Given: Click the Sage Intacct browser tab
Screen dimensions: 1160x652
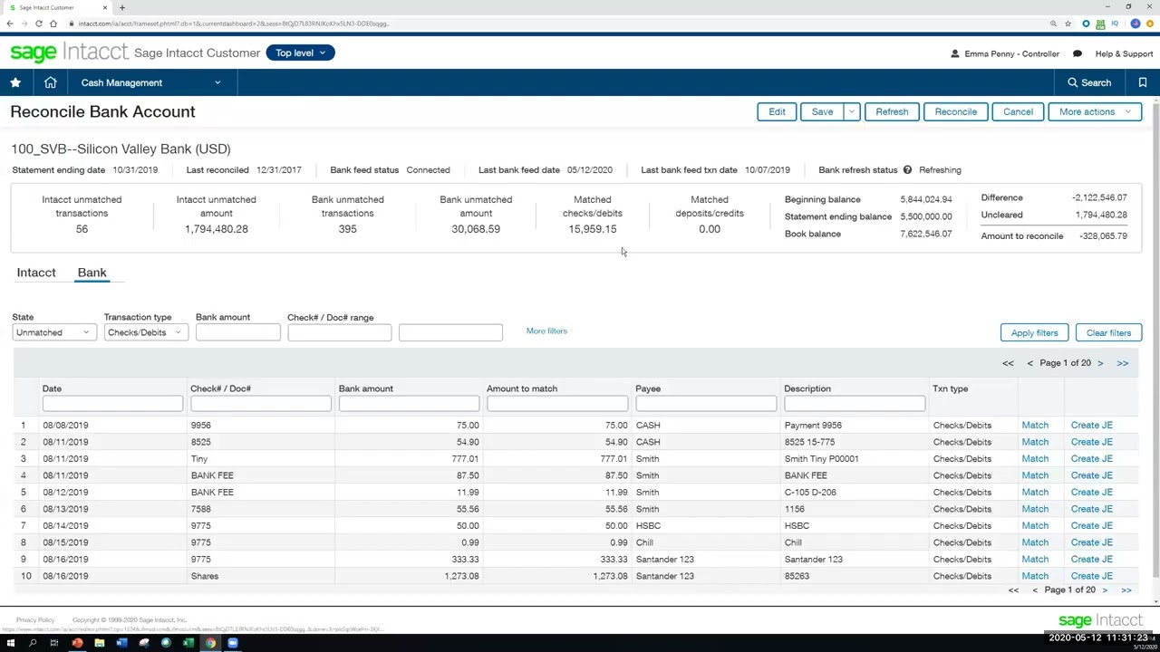Looking at the screenshot, I should point(56,7).
